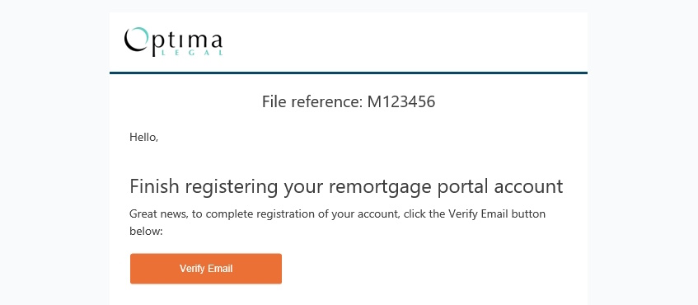Click the teal swoosh in the logo's O
The height and width of the screenshot is (305, 698).
tap(141, 34)
